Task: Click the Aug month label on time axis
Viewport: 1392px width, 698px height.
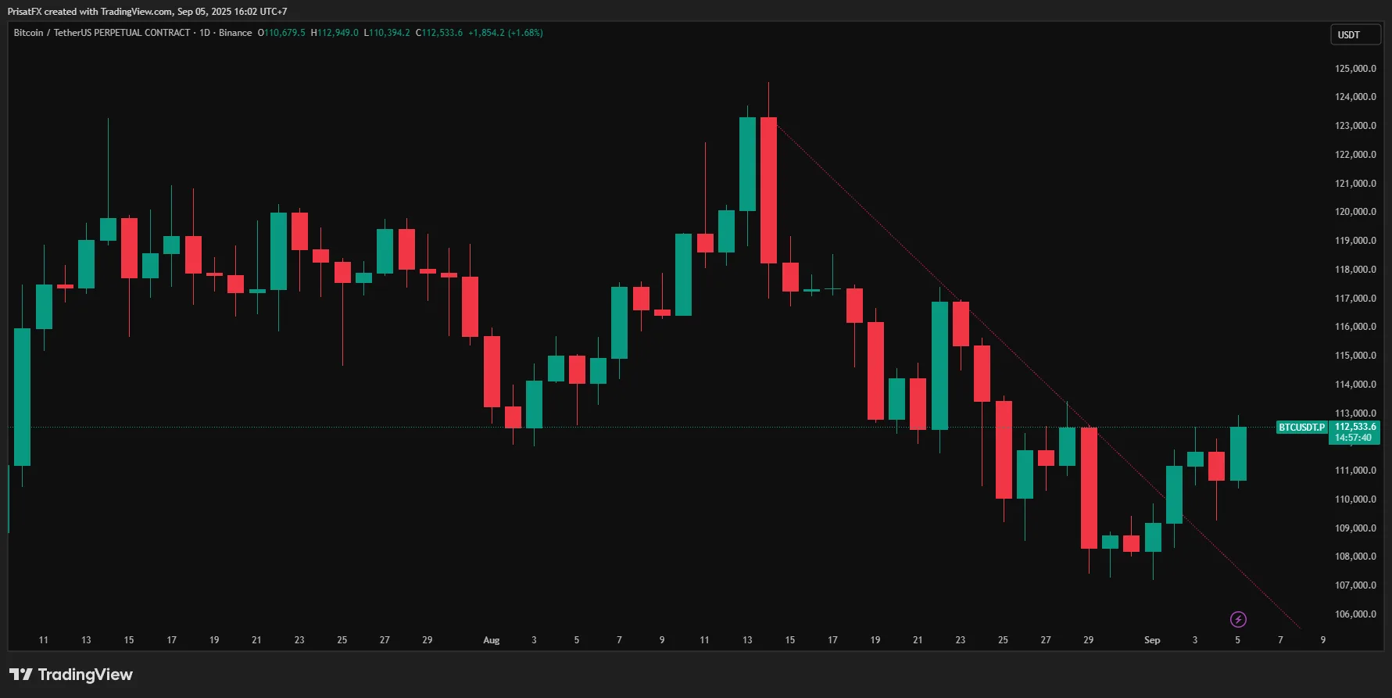Action: coord(491,640)
